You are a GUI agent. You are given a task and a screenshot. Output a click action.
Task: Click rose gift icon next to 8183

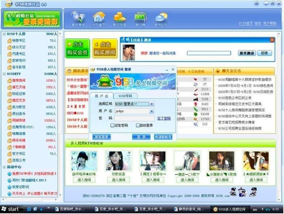pyautogui.click(x=196, y=104)
